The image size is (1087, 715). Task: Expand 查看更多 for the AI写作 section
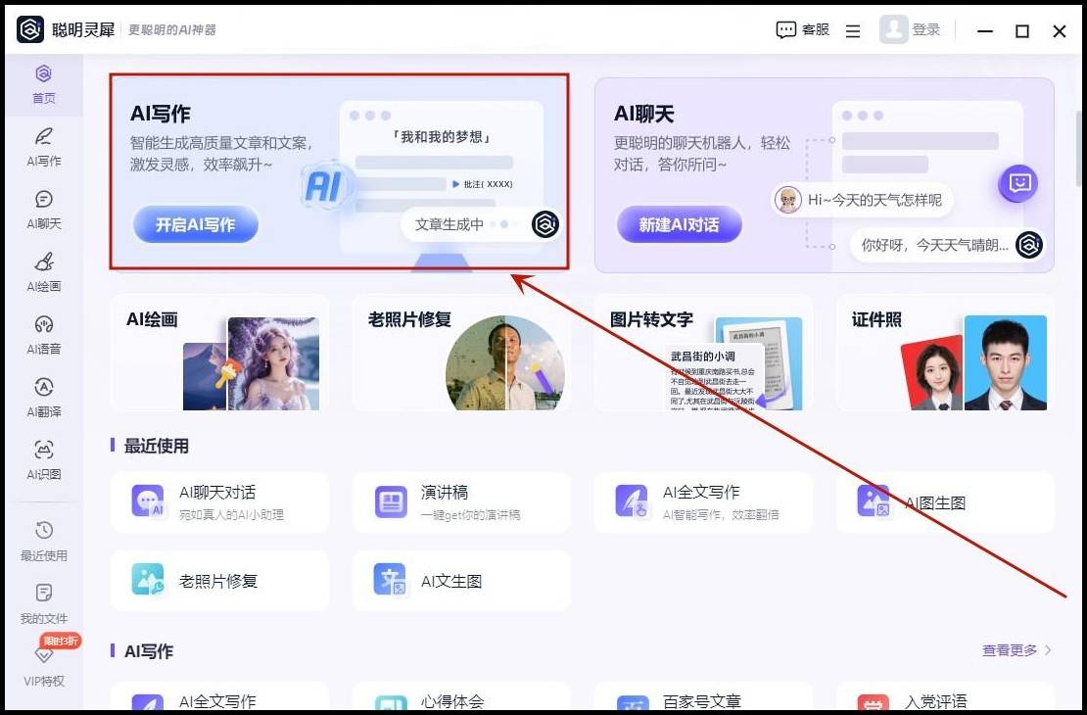(x=1016, y=650)
